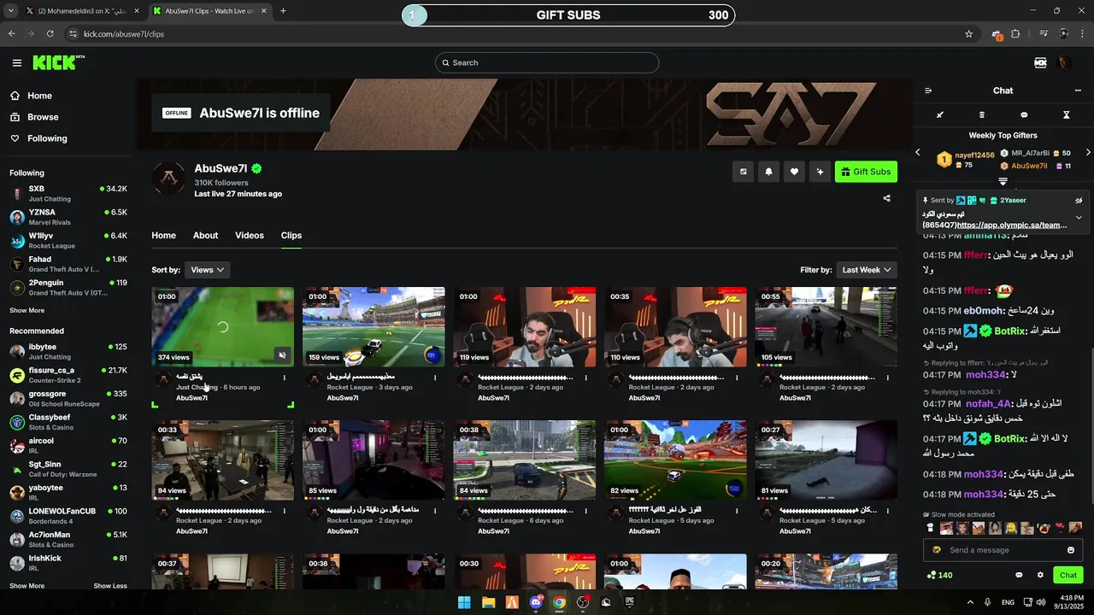Click the speech bubble icon beside chat gear

[x=1019, y=575]
